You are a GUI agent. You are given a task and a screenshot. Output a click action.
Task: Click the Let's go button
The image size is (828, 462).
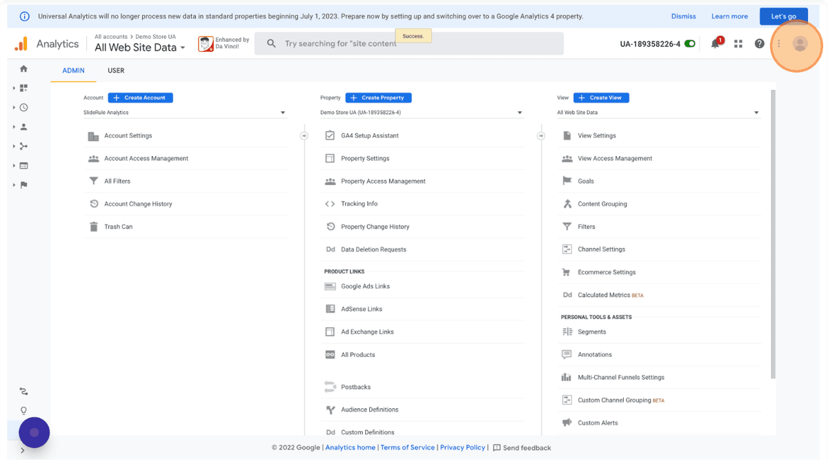[784, 16]
